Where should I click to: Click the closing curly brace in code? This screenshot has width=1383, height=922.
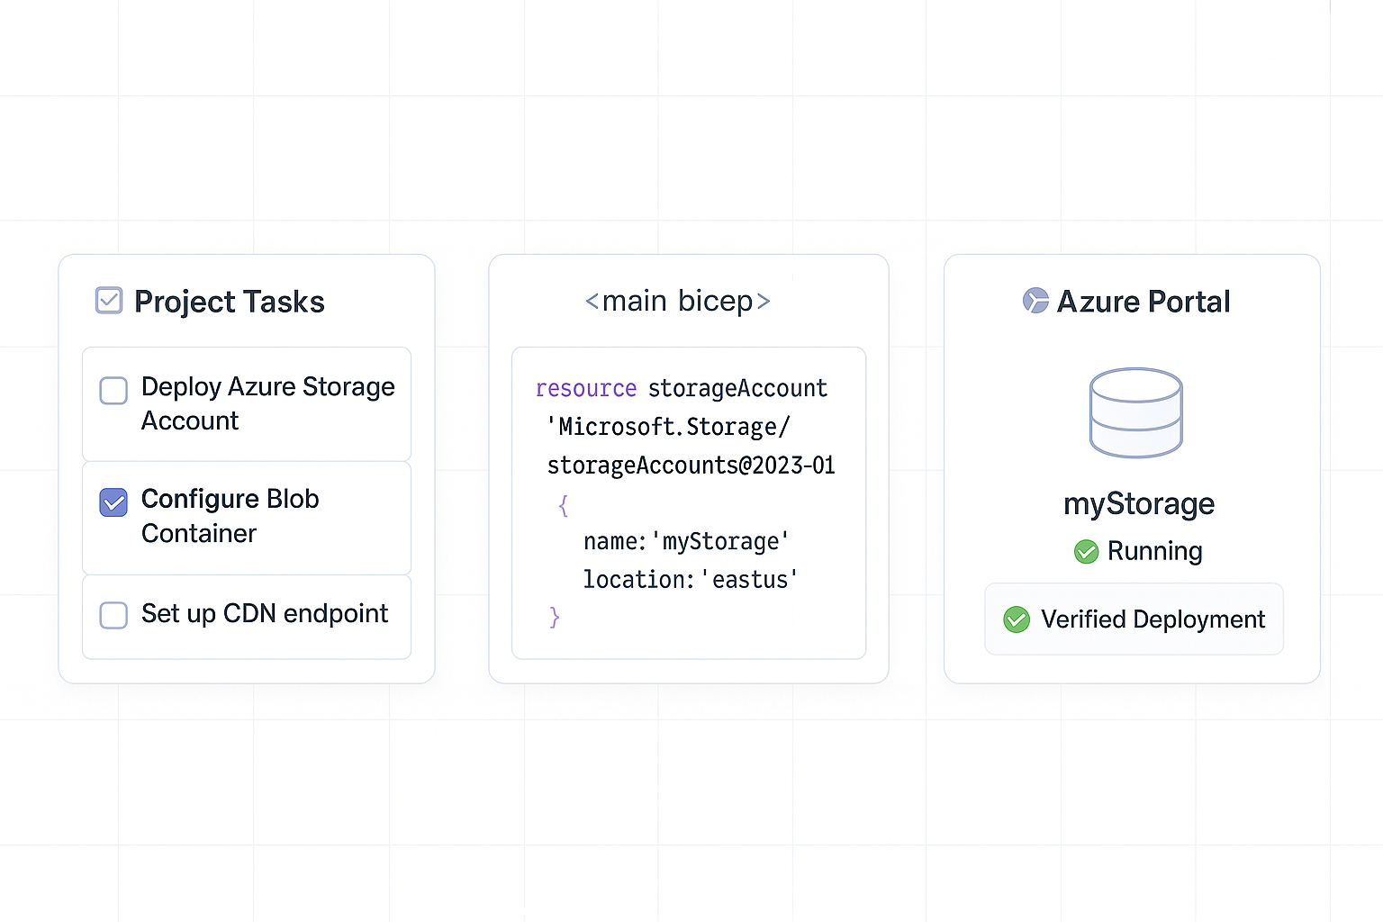555,617
